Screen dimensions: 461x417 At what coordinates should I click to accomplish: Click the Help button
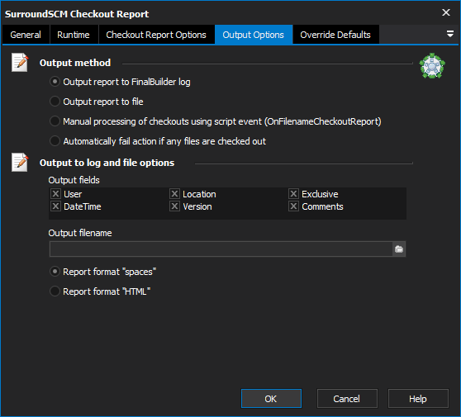pos(418,399)
